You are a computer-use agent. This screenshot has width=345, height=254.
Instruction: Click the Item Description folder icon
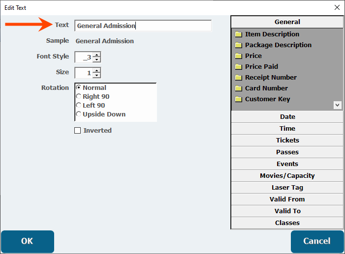[239, 34]
